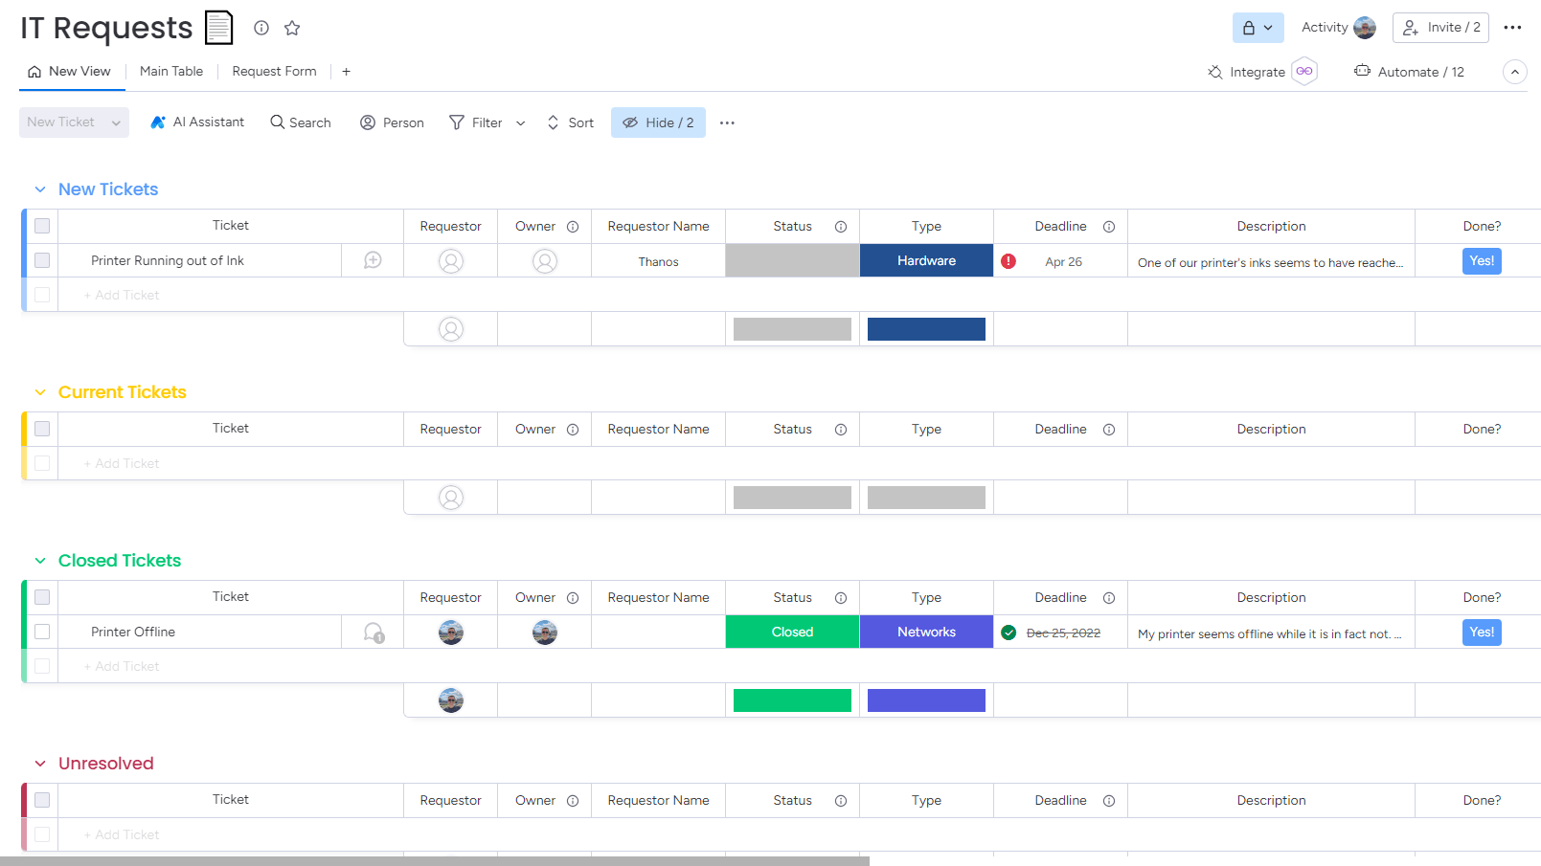Open the Filter tool

[x=476, y=122]
